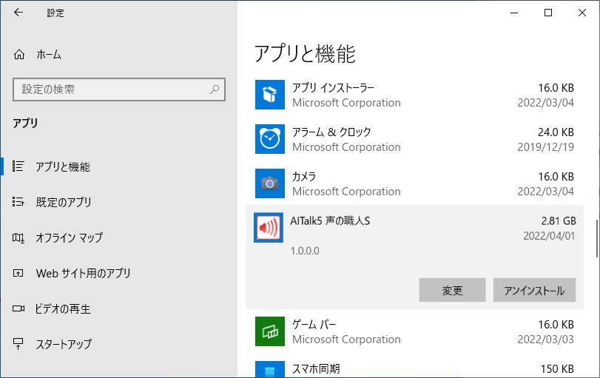600x378 pixels.
Task: Click the 2022/03/03 install date
Action: coord(546,340)
